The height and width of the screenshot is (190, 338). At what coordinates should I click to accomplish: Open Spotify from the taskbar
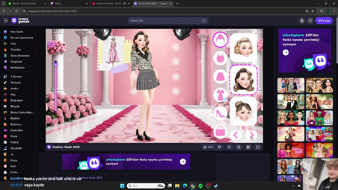click(x=200, y=186)
